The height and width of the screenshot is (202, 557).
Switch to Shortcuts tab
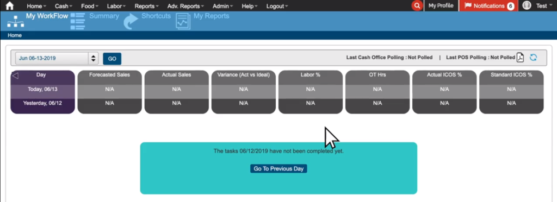click(156, 16)
